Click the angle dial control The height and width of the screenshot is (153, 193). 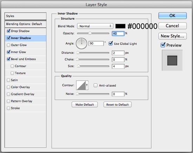coord(81,44)
